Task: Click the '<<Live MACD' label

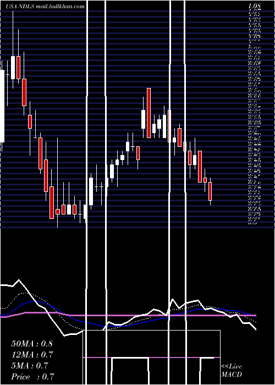Action: point(232,371)
